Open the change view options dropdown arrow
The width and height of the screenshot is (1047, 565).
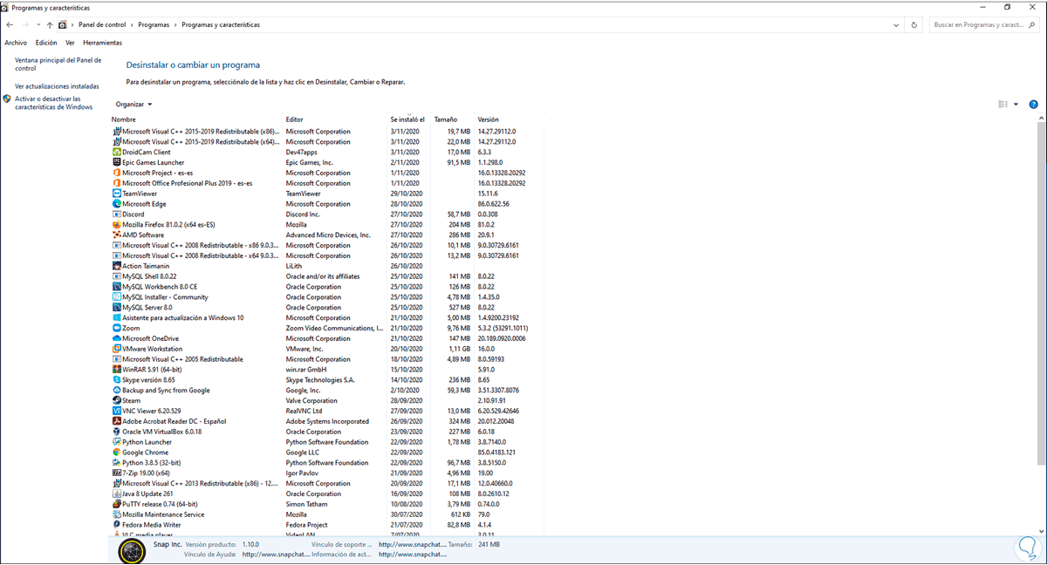1016,104
